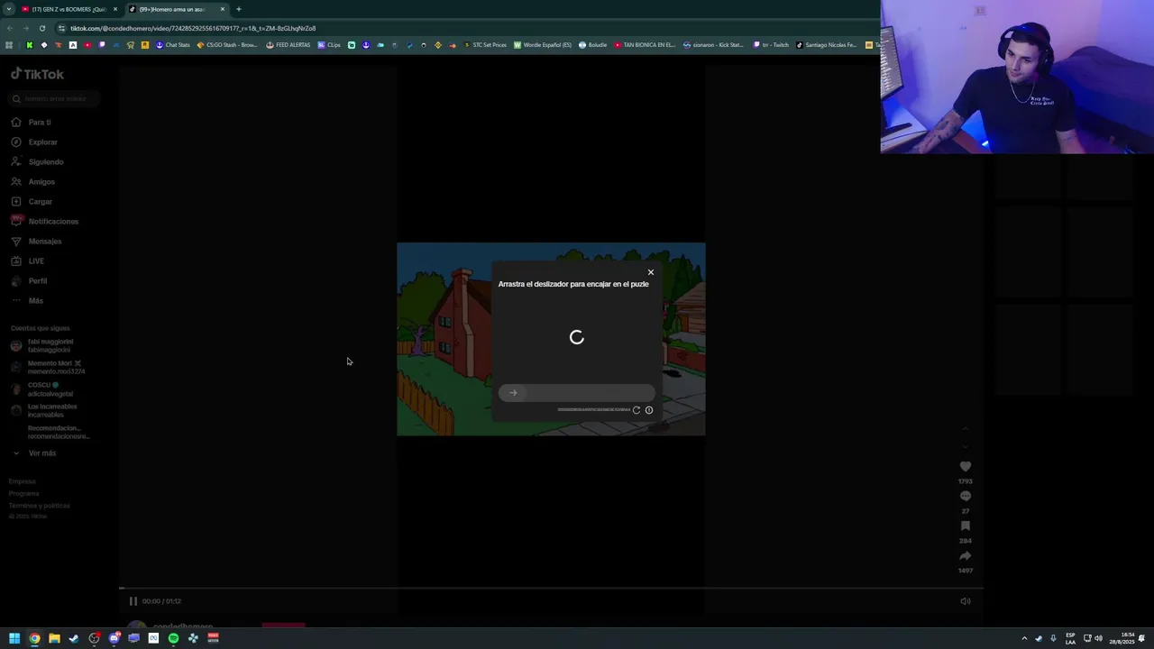Open captcha info circle icon
Screen dimensions: 1154x649
[x=649, y=410]
